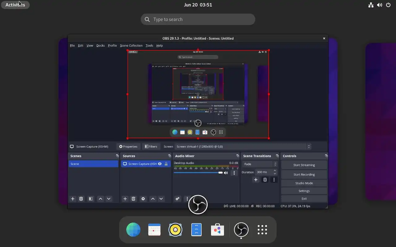Screen dimensions: 396x247
Task: Open Rhythmbox speaker icon in the dash
Action: pyautogui.click(x=175, y=230)
